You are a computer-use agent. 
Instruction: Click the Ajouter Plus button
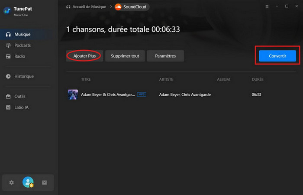click(x=84, y=56)
